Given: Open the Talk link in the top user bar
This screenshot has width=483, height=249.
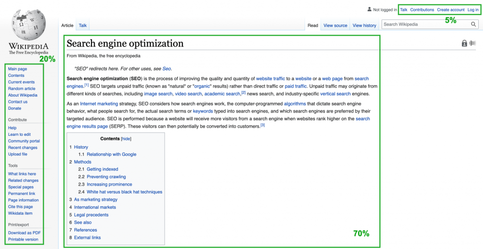Looking at the screenshot, I should click(x=404, y=9).
